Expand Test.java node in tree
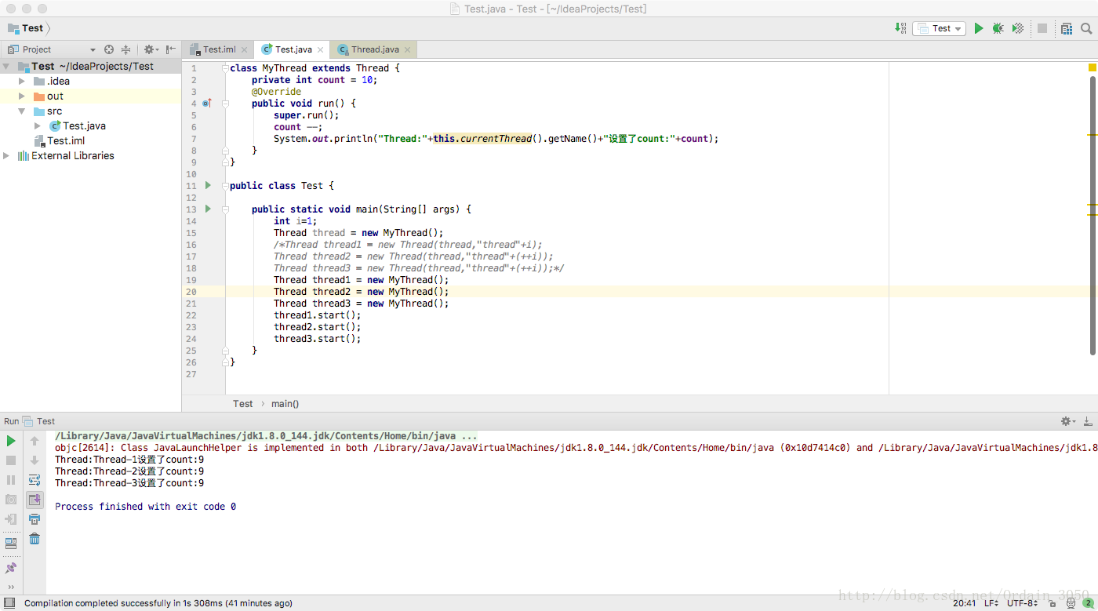The image size is (1098, 611). [x=38, y=125]
